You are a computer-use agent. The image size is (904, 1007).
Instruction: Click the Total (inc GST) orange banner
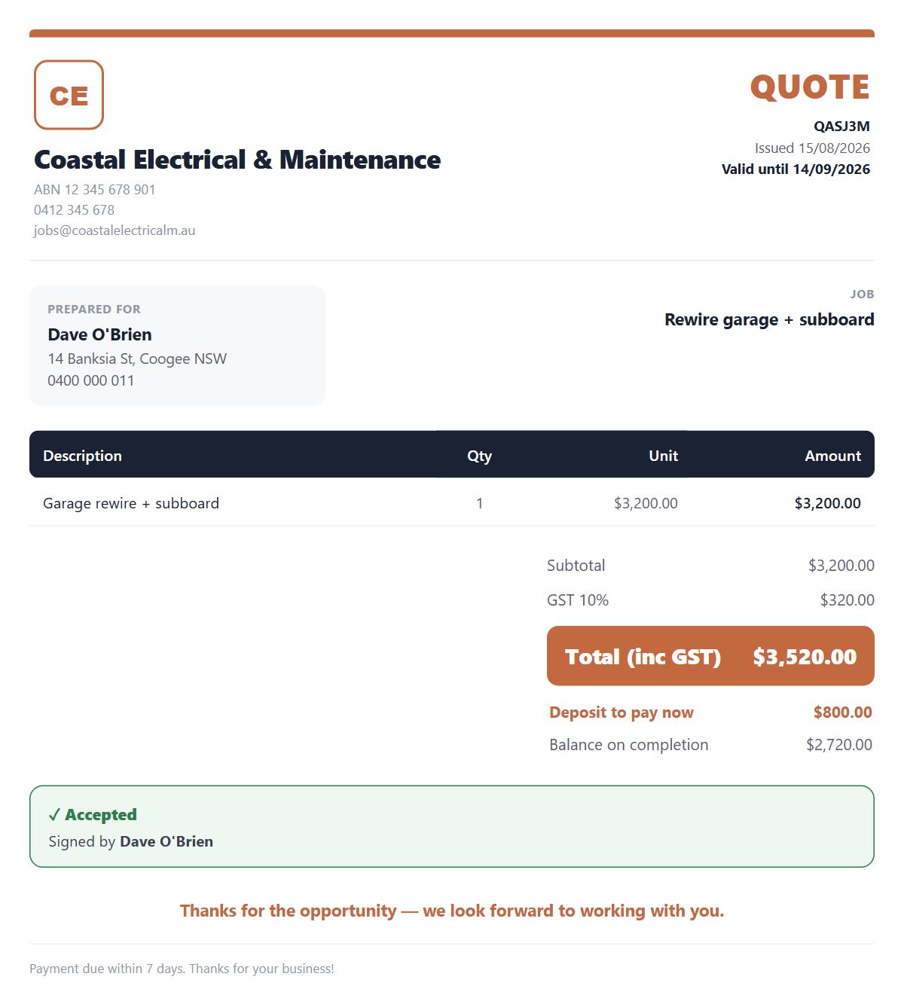click(x=710, y=656)
